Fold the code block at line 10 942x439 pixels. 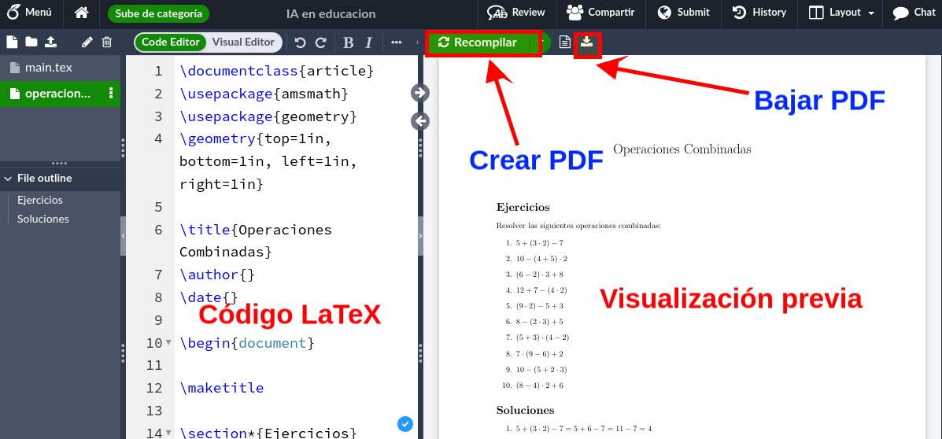(x=168, y=343)
